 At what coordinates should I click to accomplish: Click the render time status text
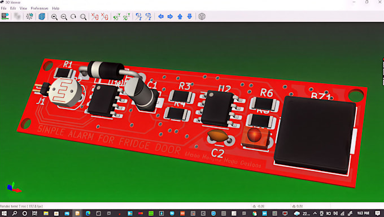tap(21, 206)
